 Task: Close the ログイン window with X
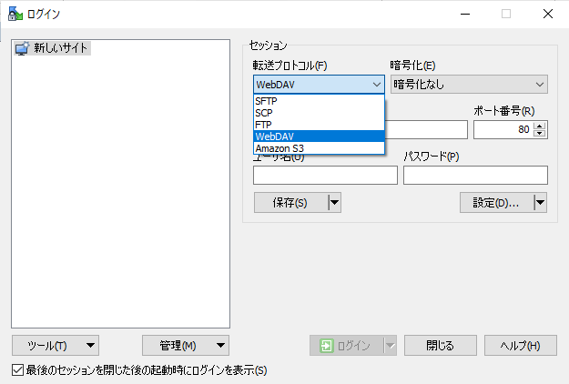pyautogui.click(x=548, y=14)
